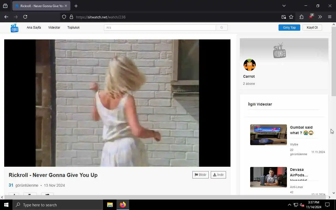Click the uBlock Origin extension icon

click(311, 17)
